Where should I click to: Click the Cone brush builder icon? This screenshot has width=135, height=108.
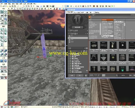coord(6,30)
